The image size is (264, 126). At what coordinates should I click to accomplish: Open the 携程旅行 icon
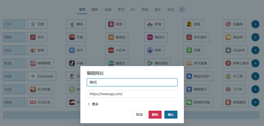tap(189, 89)
